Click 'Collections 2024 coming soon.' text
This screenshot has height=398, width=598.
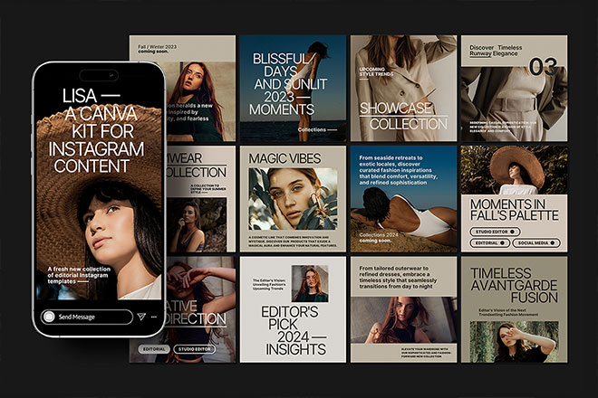coord(379,238)
